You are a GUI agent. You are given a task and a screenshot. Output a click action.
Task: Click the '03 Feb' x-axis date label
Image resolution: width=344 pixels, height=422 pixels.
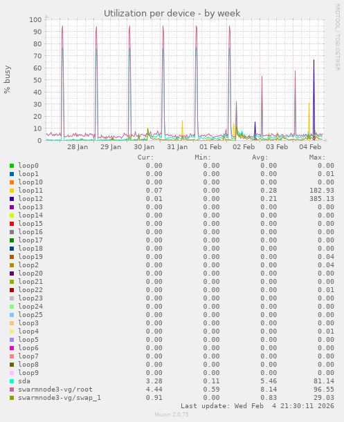coord(277,147)
